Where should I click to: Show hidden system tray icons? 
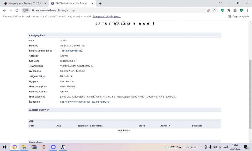tap(201, 147)
